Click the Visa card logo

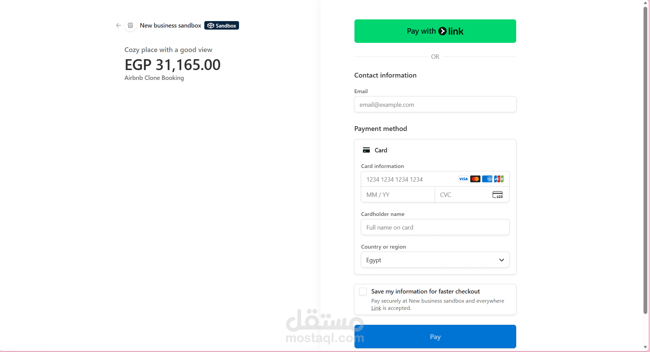(463, 179)
